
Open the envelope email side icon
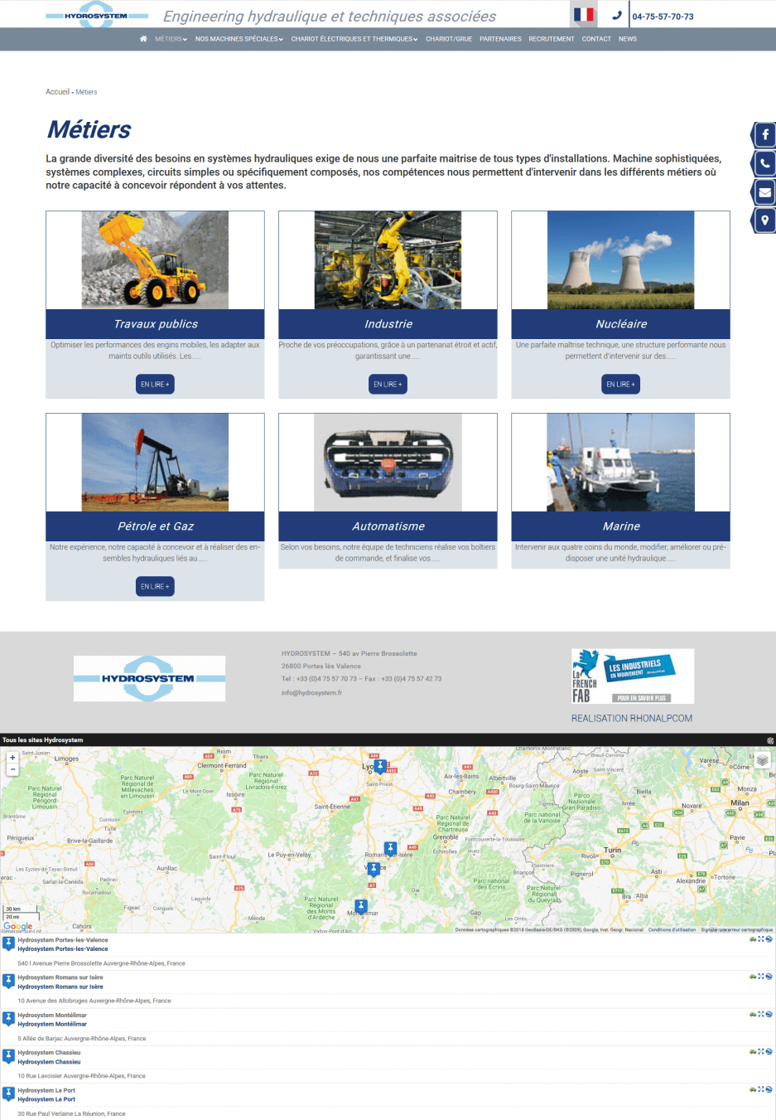(x=764, y=192)
